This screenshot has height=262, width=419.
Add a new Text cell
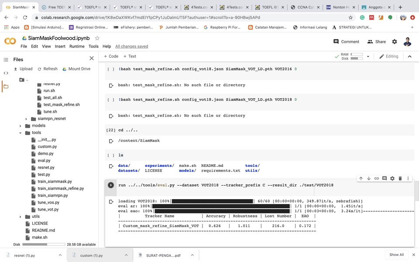pyautogui.click(x=130, y=56)
